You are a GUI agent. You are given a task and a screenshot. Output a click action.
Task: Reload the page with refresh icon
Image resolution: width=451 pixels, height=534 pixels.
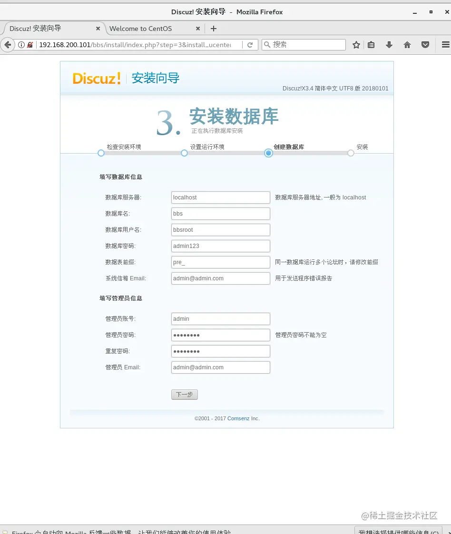click(250, 45)
